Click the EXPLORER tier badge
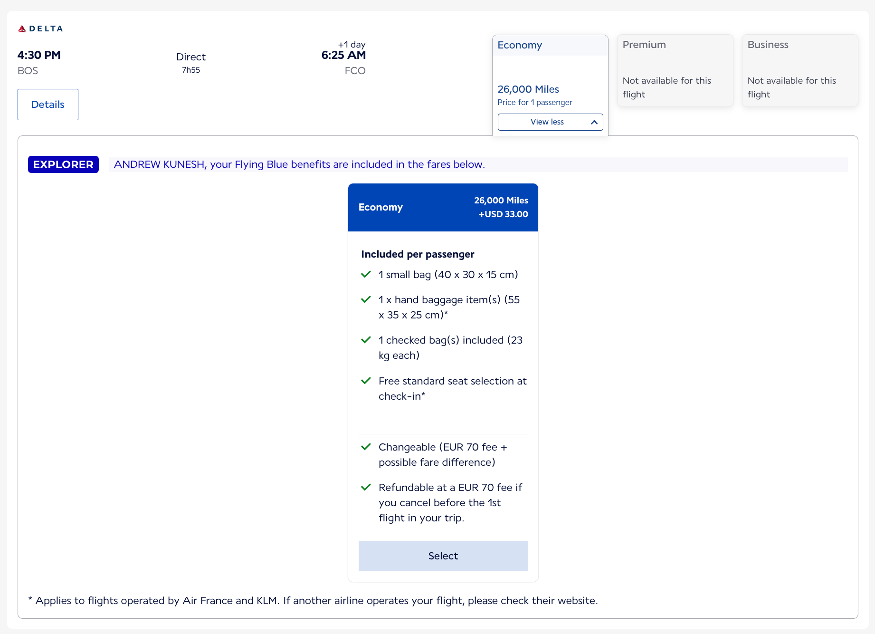 [63, 164]
